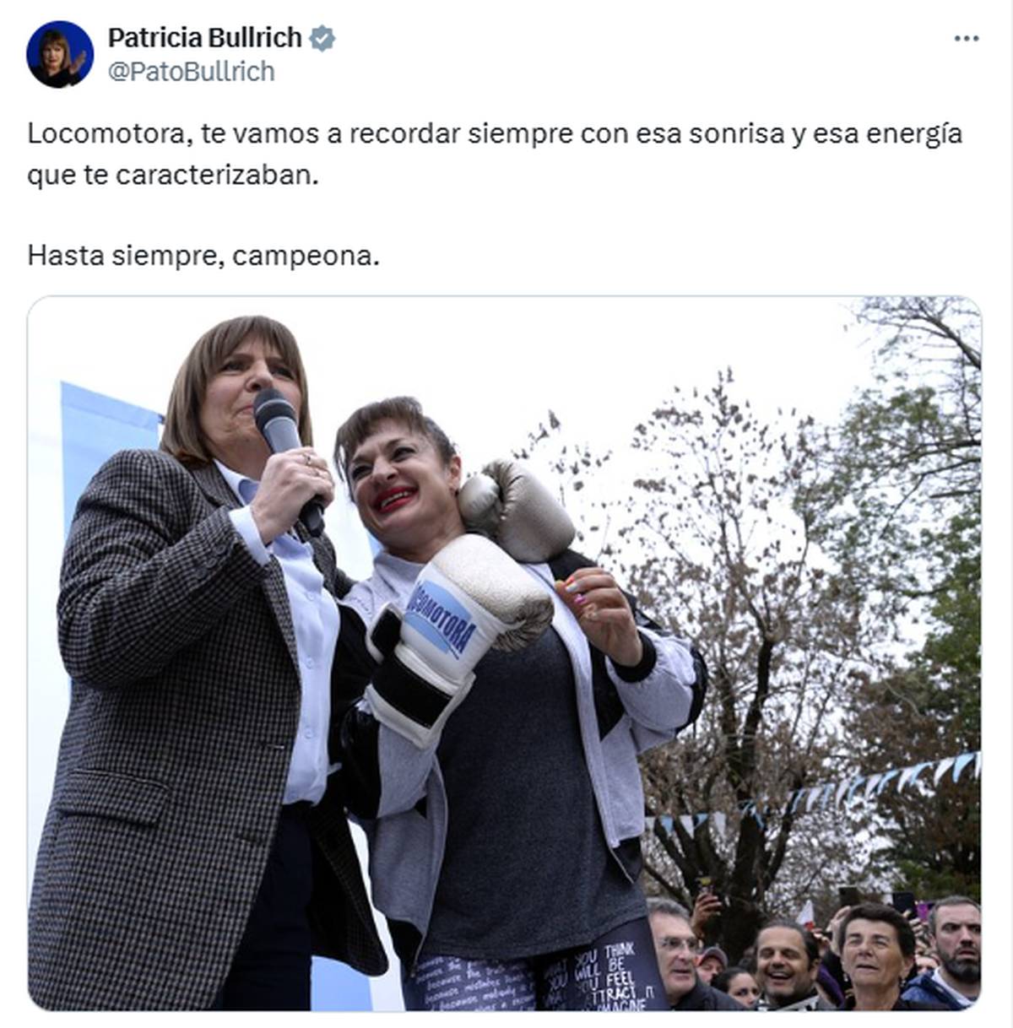This screenshot has height=1028, width=1013.
Task: Open the Patricia Bullrich display name link
Action: pos(205,38)
